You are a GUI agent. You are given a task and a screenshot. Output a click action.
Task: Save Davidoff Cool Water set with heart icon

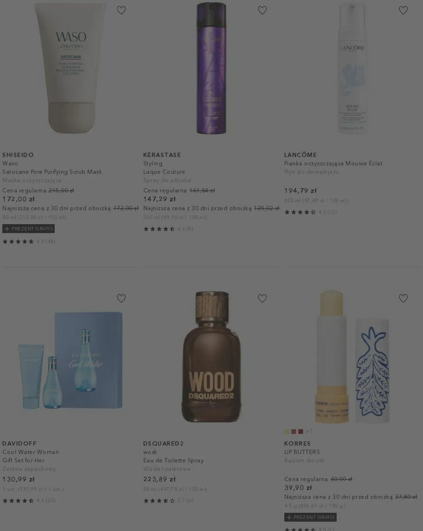(121, 298)
